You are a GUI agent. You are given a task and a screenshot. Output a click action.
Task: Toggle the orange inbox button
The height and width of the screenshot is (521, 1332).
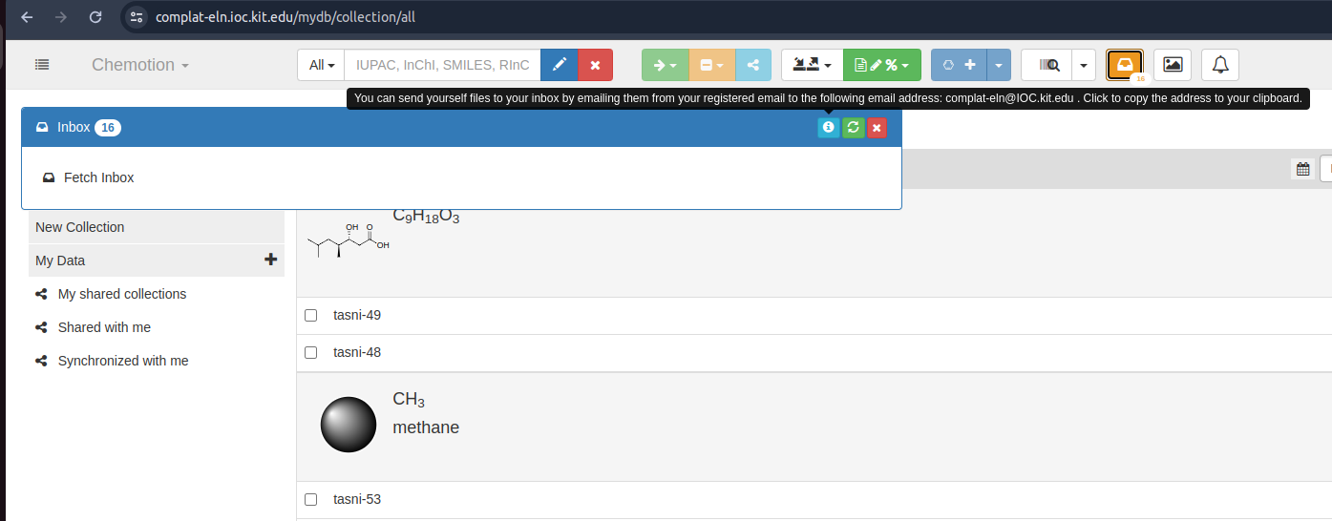pyautogui.click(x=1125, y=65)
